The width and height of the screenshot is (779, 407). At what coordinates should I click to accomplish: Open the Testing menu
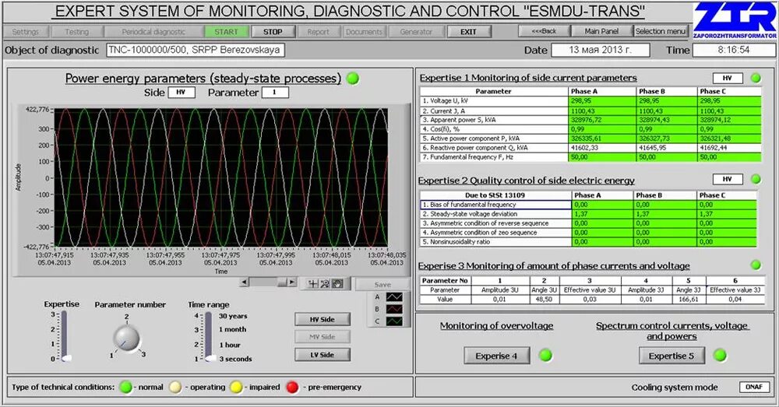(77, 32)
